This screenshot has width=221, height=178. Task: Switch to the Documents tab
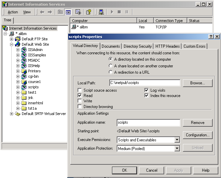[111, 46]
